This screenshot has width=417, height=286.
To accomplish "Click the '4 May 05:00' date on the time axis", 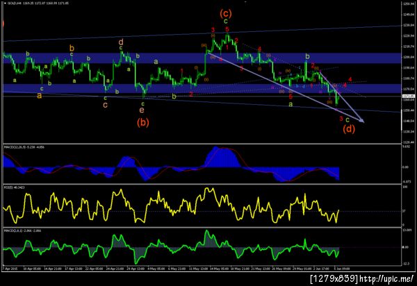I will tap(156, 269).
